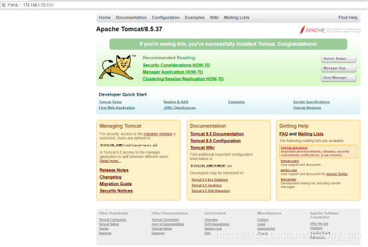Click the tomcat-users mailing list link

(290, 161)
